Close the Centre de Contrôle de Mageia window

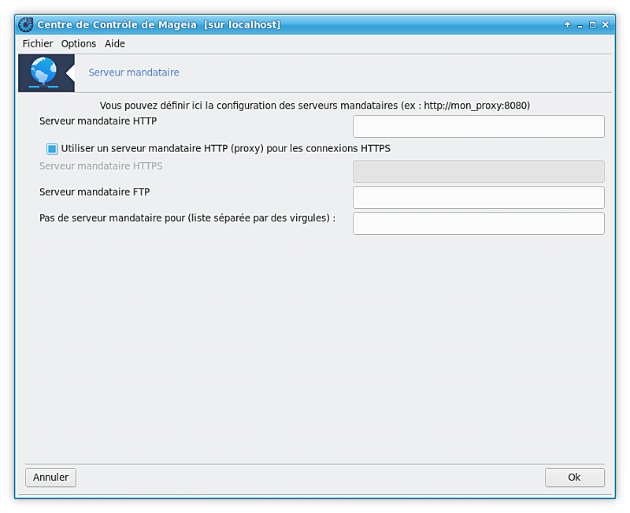click(605, 24)
